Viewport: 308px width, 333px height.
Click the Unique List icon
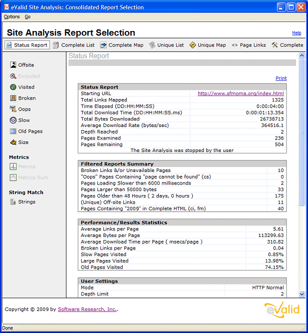pos(152,45)
